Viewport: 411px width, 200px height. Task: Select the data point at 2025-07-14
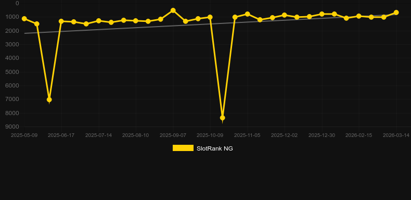coord(99,21)
